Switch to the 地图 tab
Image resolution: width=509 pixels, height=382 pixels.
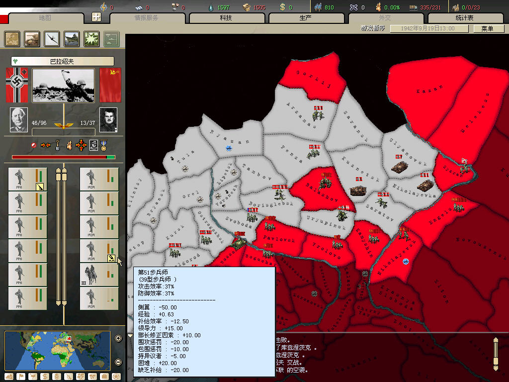pyautogui.click(x=45, y=18)
